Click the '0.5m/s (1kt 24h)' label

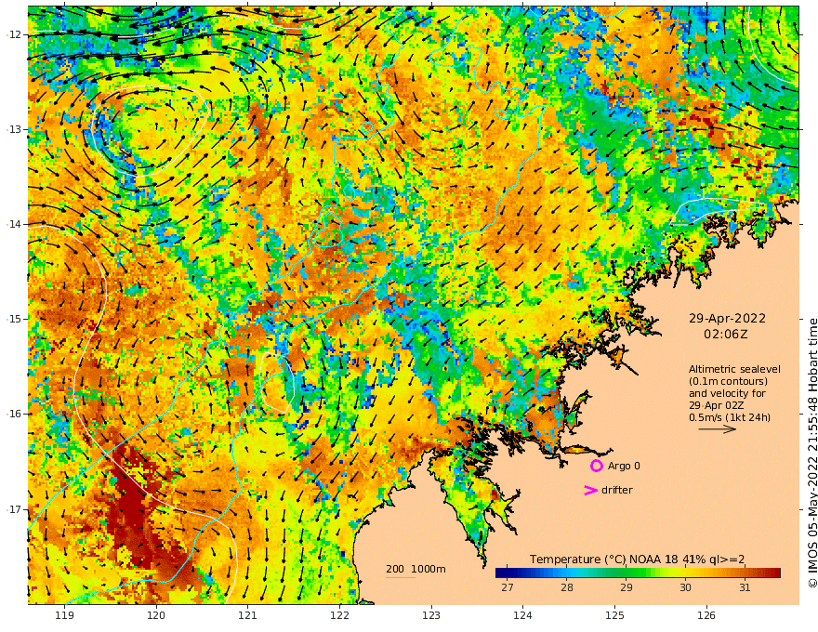tap(730, 417)
